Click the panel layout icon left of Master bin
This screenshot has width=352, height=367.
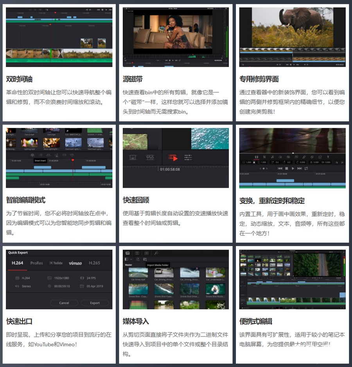126,259
